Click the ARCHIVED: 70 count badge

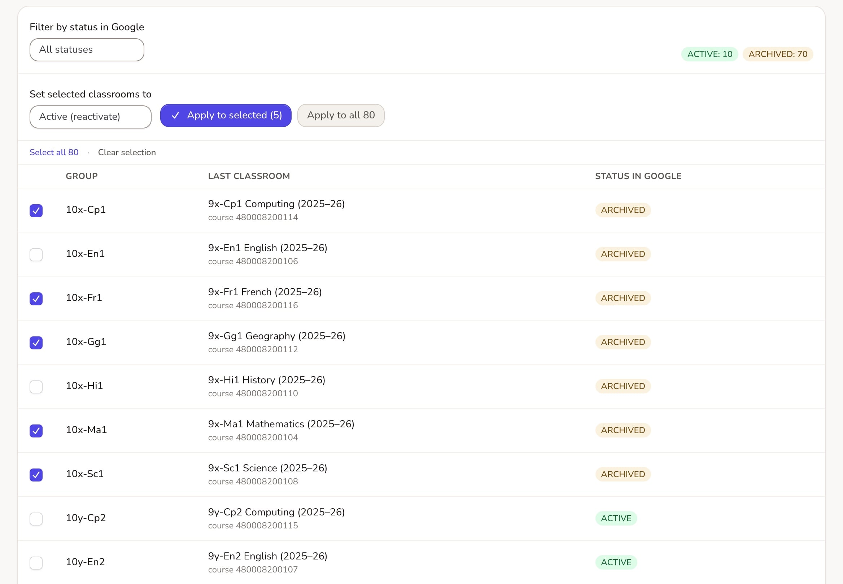click(778, 54)
